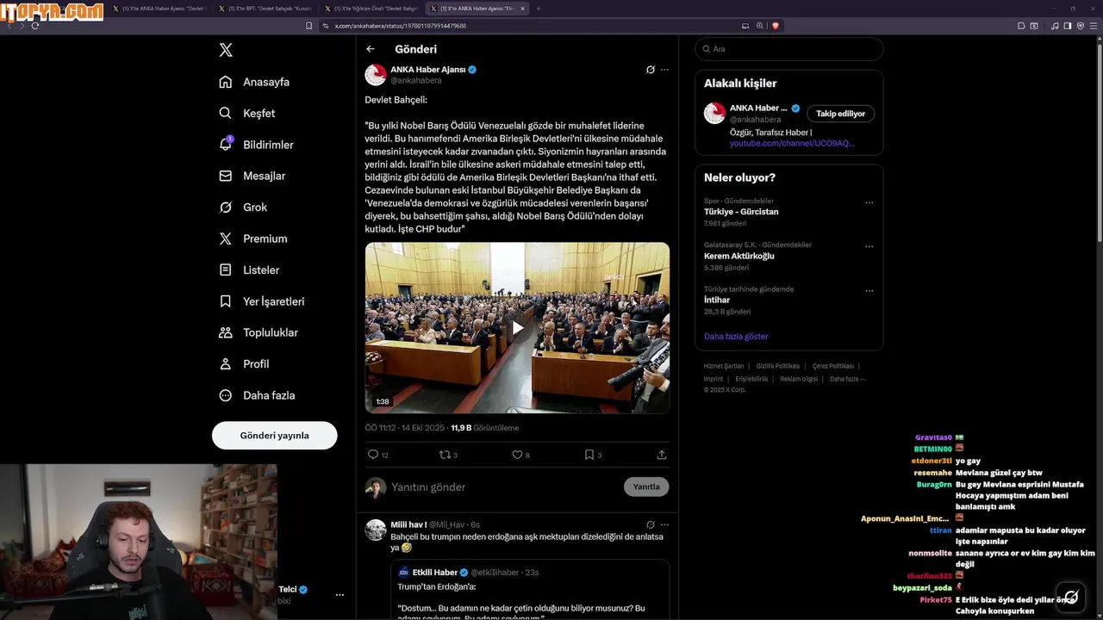Open options for İntihar trend
Screen dimensions: 1103x620
tap(869, 292)
